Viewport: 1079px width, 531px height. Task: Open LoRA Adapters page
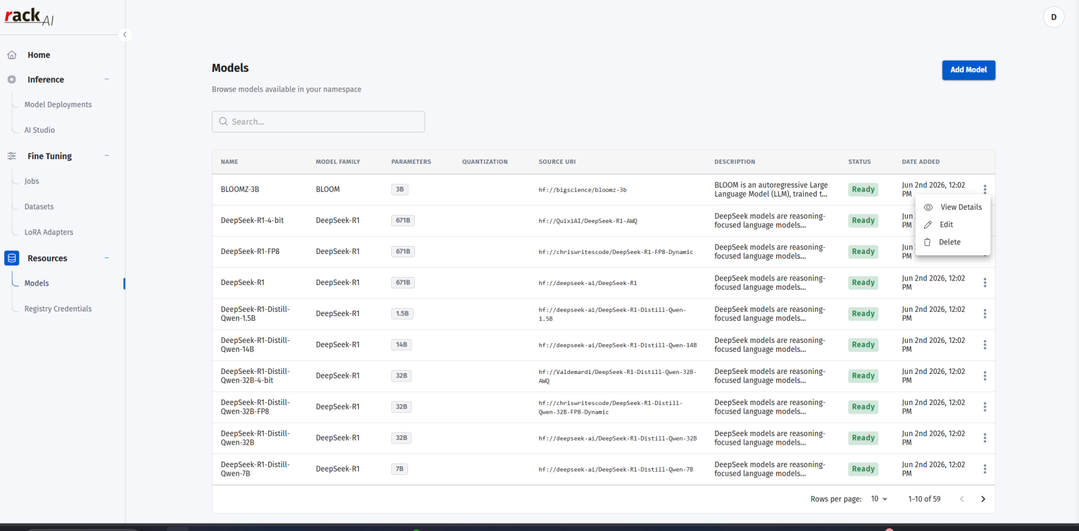49,232
